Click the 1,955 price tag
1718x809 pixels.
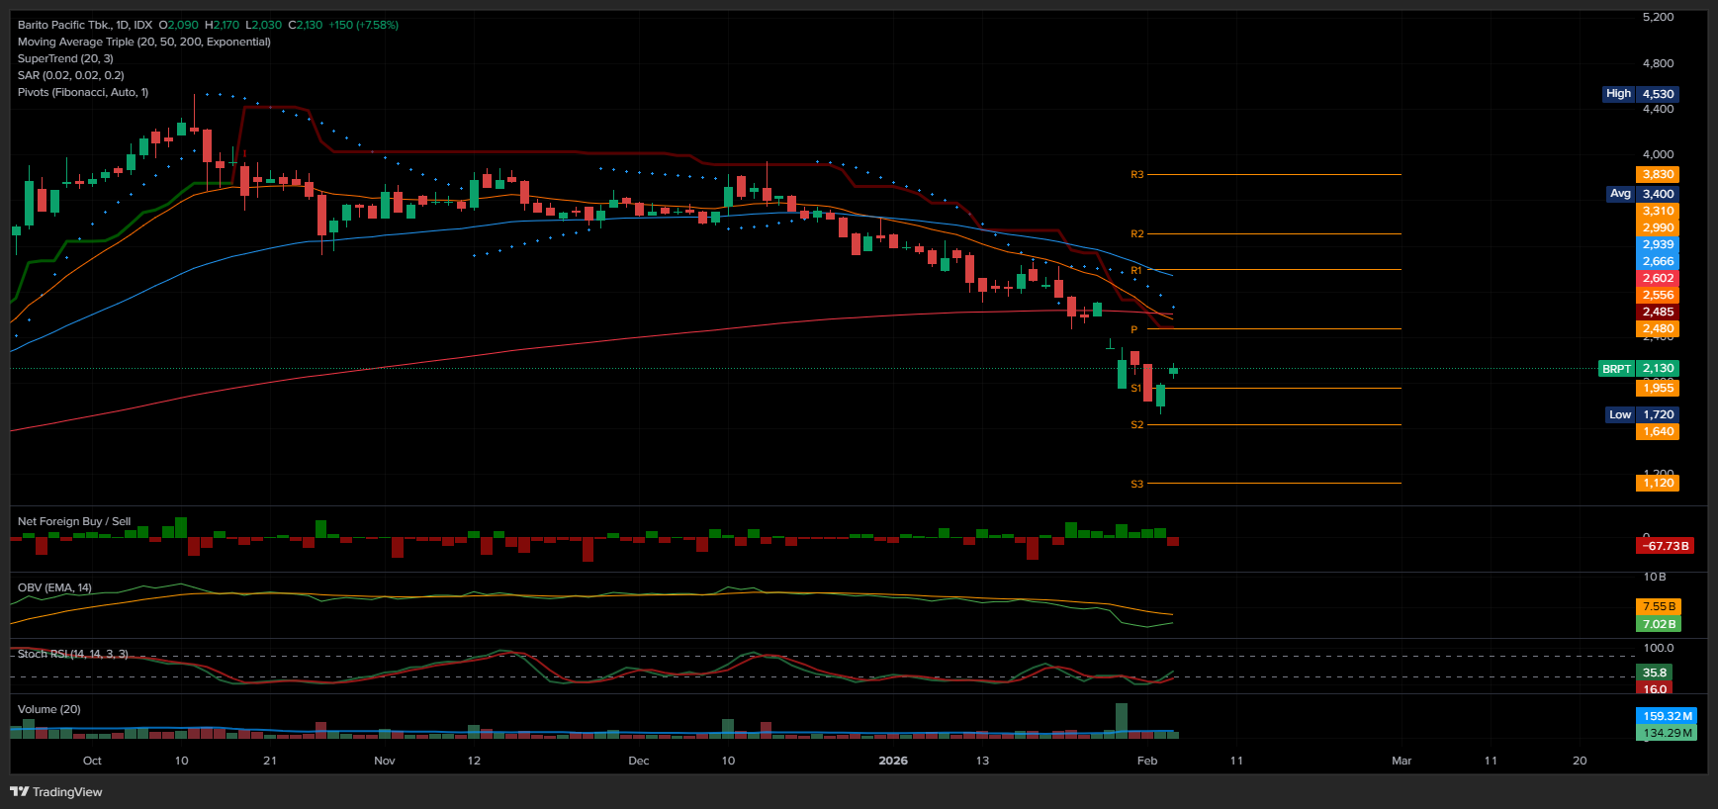click(x=1658, y=388)
